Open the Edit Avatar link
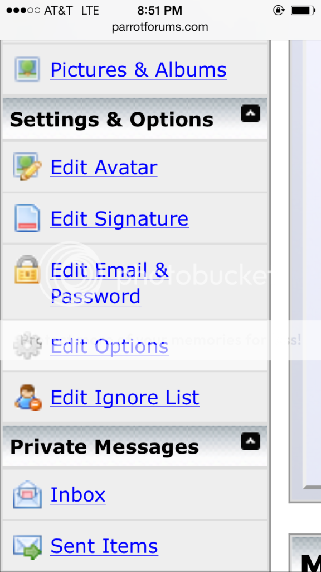 pyautogui.click(x=104, y=168)
